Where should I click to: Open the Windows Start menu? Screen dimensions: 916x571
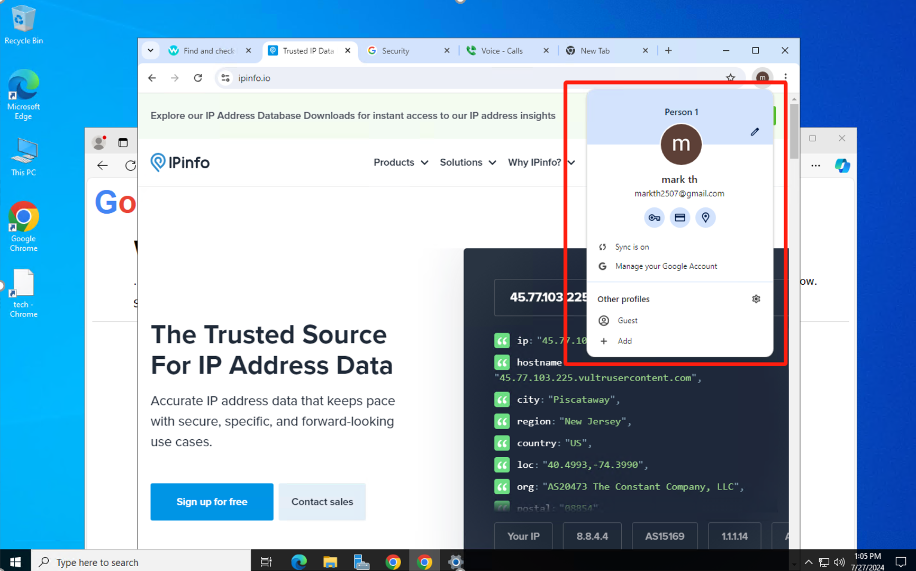point(15,561)
